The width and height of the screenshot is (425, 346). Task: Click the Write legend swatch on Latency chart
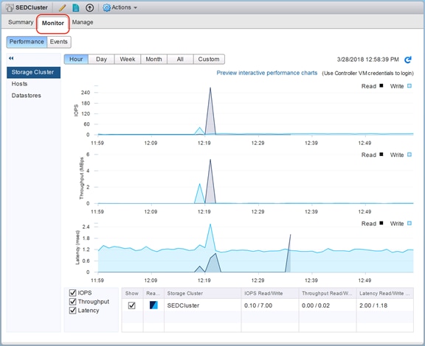point(410,223)
